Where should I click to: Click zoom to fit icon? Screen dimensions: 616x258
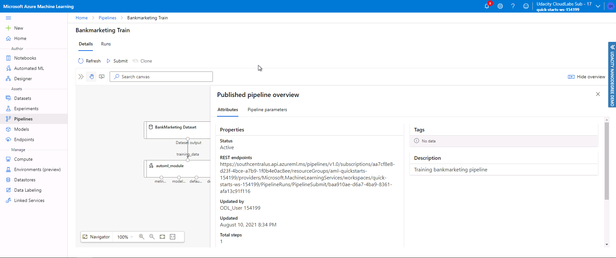(162, 237)
